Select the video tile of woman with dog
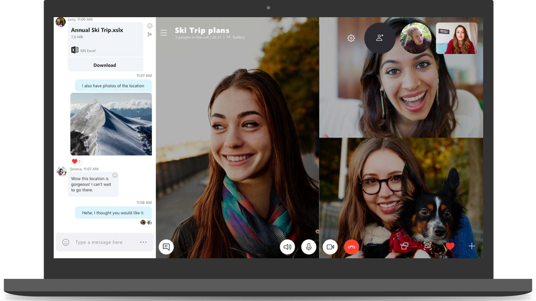This screenshot has height=301, width=536. click(x=401, y=198)
